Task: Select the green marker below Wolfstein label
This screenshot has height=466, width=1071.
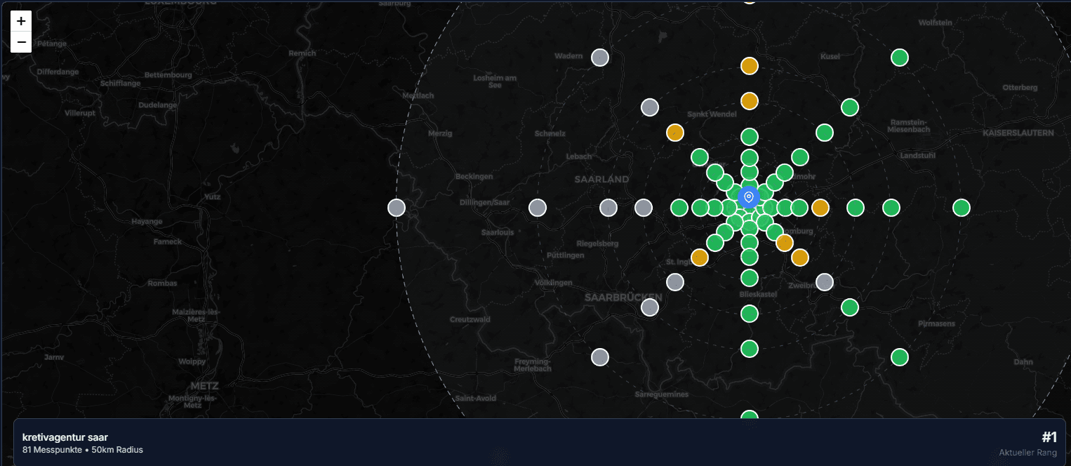Action: pos(900,58)
